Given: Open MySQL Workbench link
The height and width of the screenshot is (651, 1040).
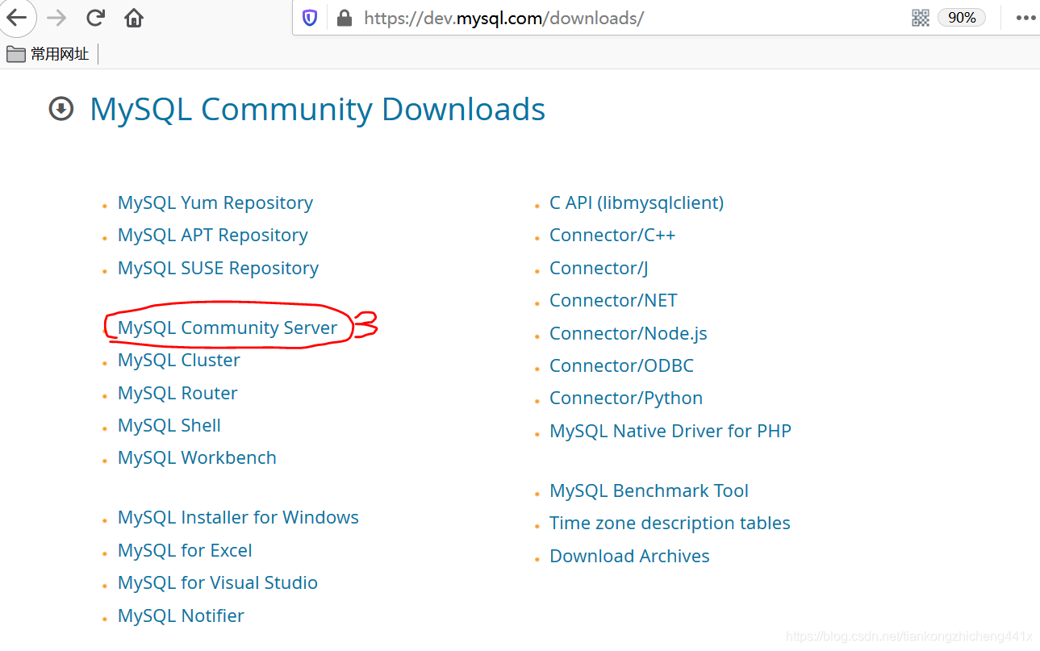Looking at the screenshot, I should (x=197, y=457).
